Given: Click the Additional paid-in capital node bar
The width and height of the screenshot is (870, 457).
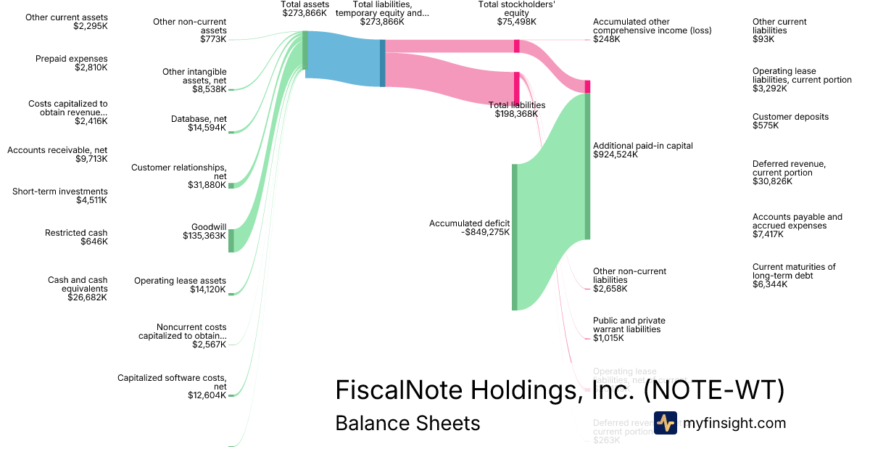Looking at the screenshot, I should pyautogui.click(x=587, y=166).
